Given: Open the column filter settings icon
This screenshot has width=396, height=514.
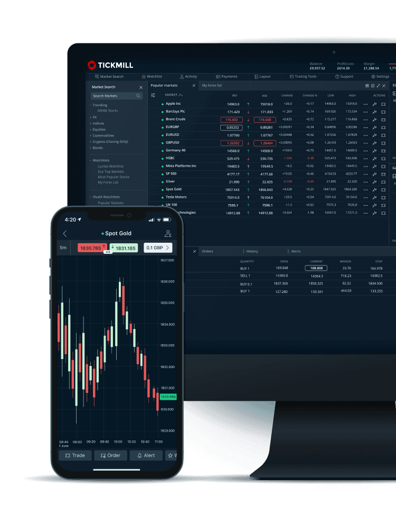Looking at the screenshot, I should tap(153, 95).
